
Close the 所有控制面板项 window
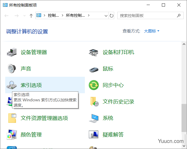(x=179, y=5)
